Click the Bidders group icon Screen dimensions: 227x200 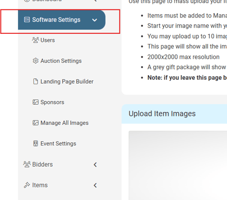point(27,164)
